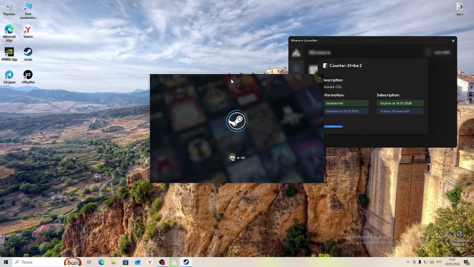Open the volume control in tray
The width and height of the screenshot is (474, 267).
[432, 262]
